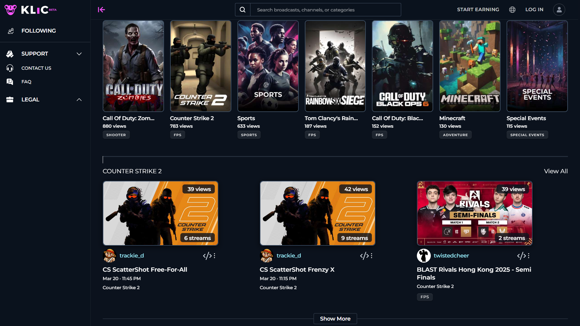Click the FPS tag under Counter Strike 2 category
580x326 pixels.
tap(178, 135)
